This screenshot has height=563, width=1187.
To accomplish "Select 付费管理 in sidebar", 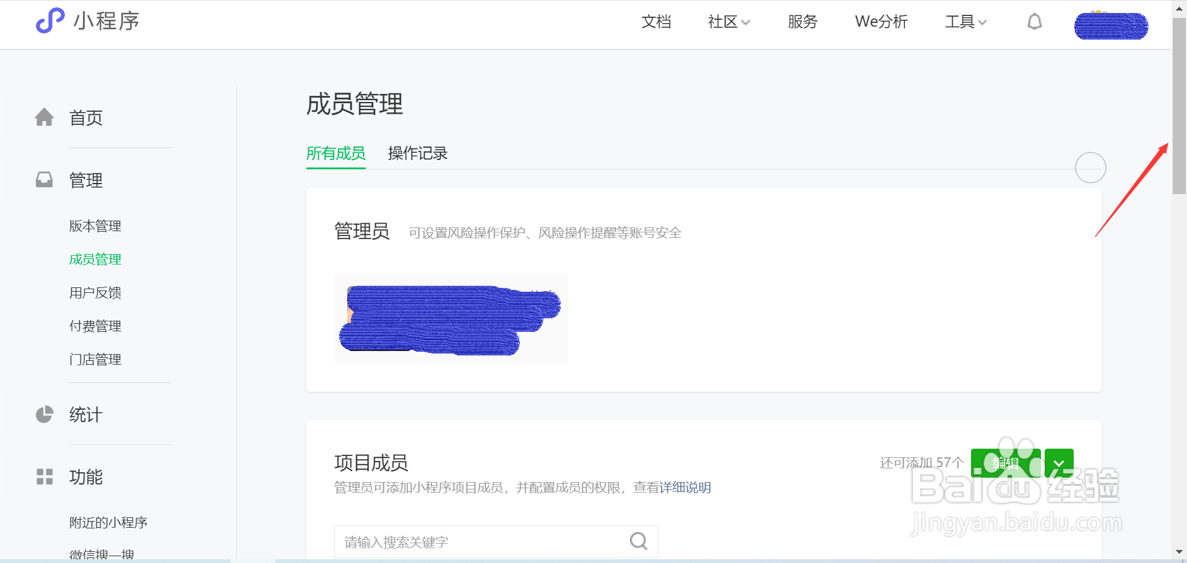I will coord(95,326).
